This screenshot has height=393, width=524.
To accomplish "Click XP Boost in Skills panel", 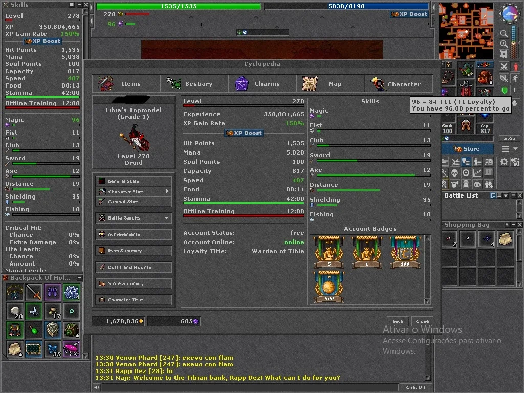I will pos(42,41).
